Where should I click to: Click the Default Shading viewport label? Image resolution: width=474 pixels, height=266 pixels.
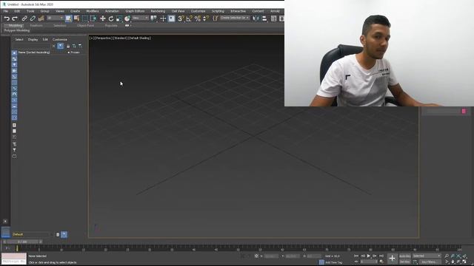click(140, 38)
